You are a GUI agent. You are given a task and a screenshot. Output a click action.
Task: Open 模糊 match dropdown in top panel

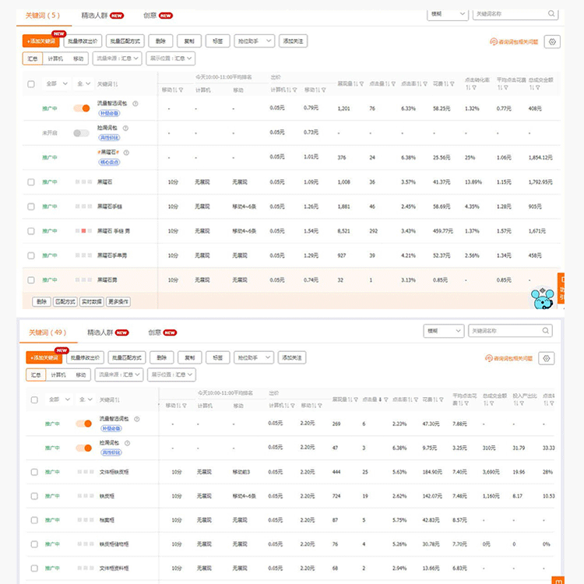click(448, 14)
